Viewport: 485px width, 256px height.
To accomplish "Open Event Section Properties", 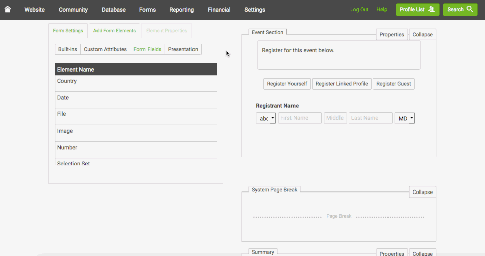I will click(x=392, y=35).
